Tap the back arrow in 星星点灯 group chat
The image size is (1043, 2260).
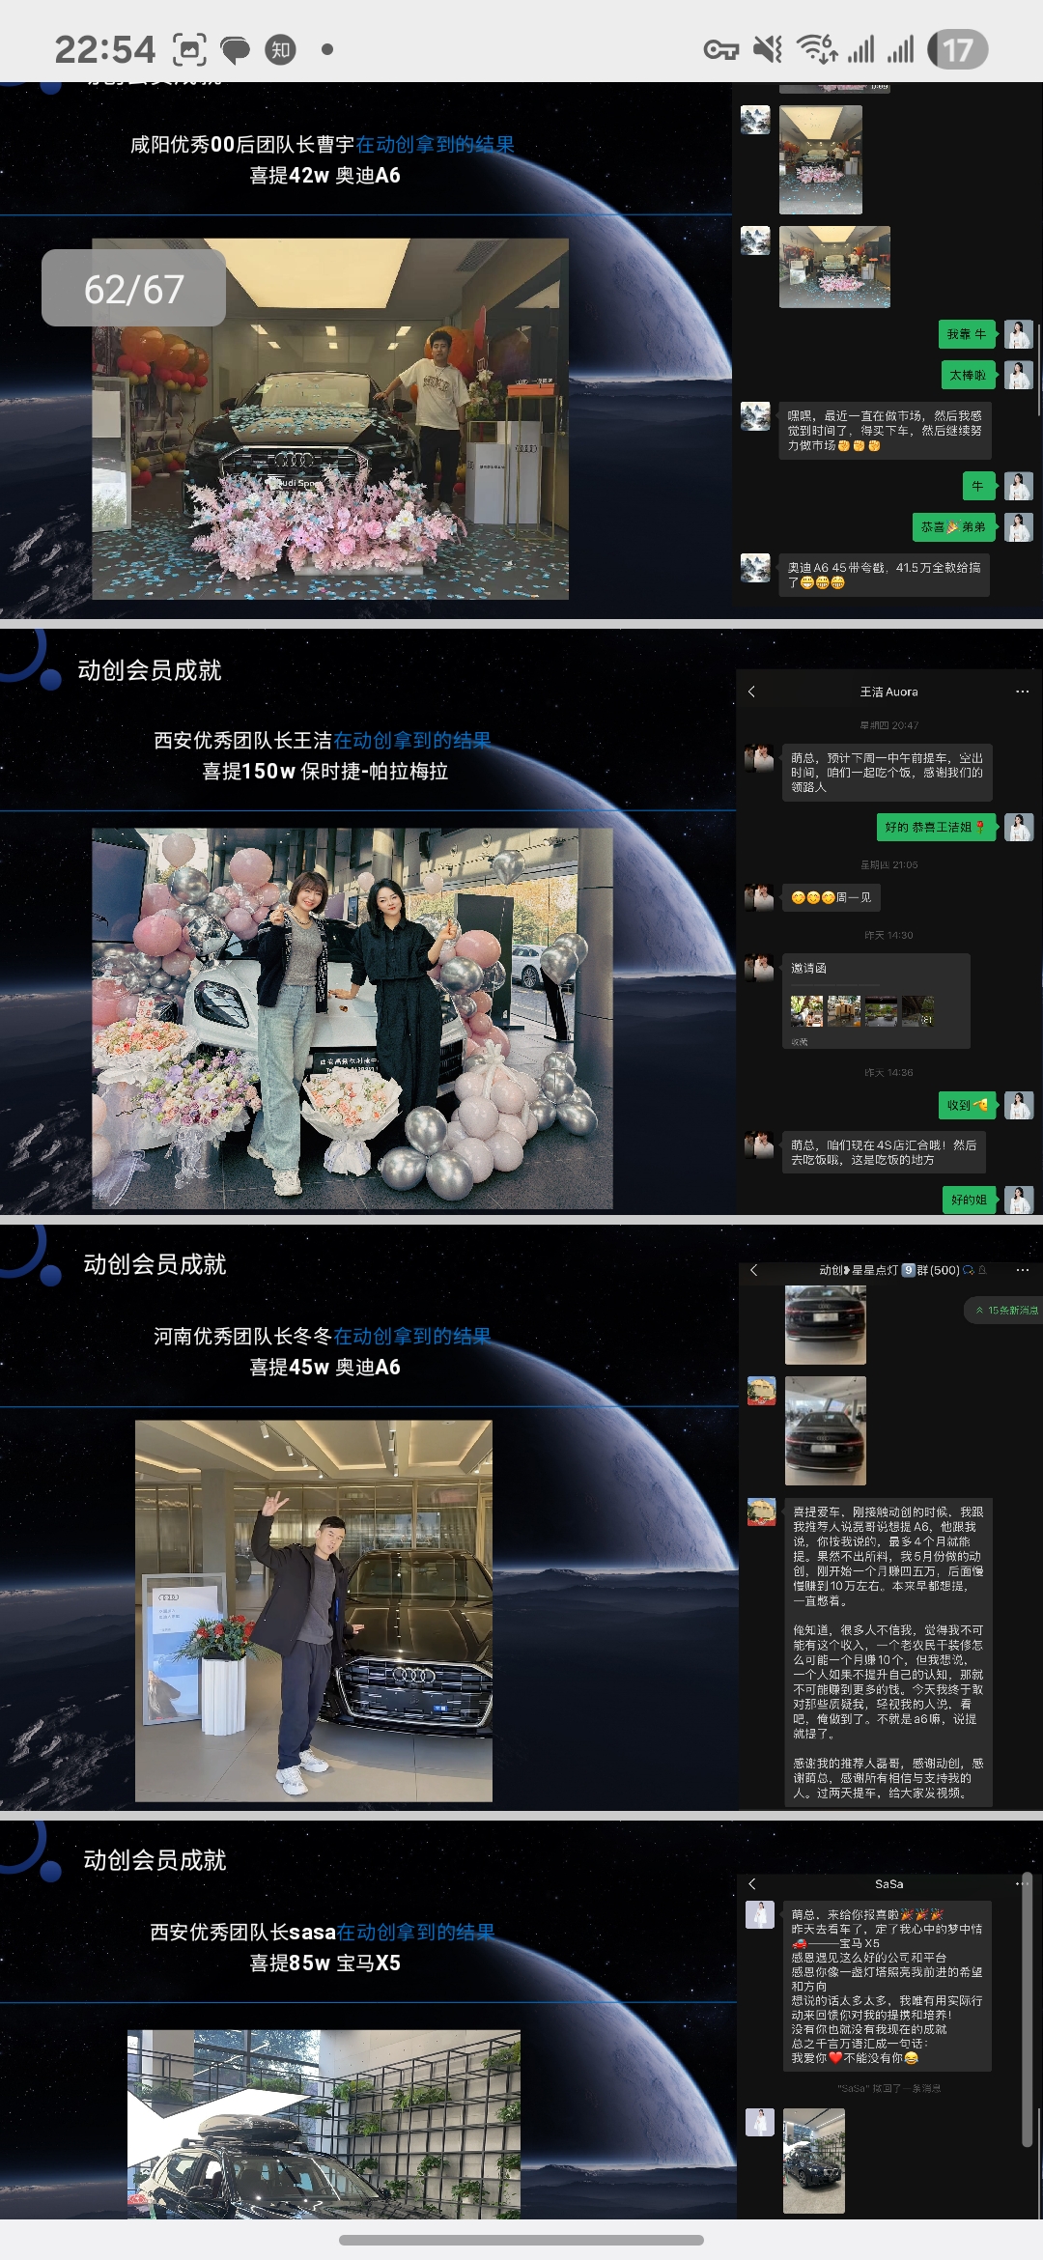coord(753,1270)
